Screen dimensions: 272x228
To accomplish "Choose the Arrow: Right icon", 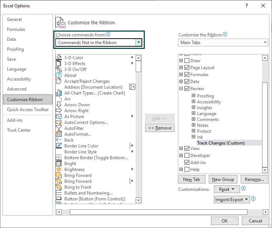I will 59,111.
